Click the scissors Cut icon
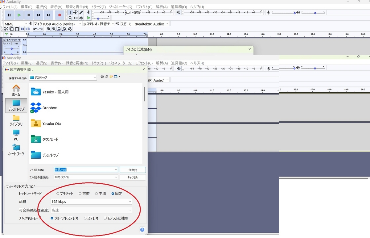370x238 pixels. point(6,29)
